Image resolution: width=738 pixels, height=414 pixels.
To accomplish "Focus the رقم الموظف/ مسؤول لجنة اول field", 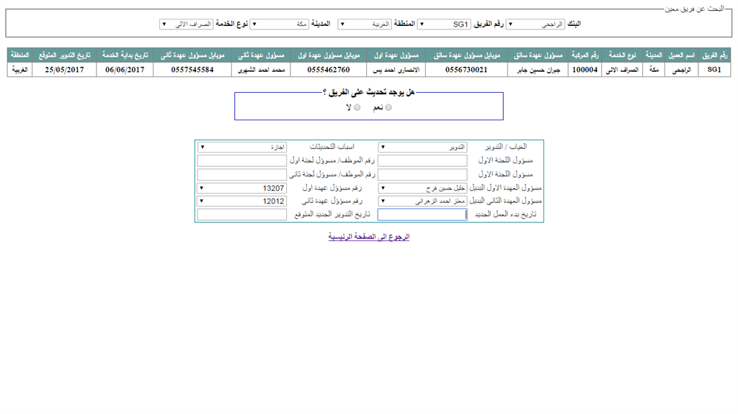I will (242, 161).
